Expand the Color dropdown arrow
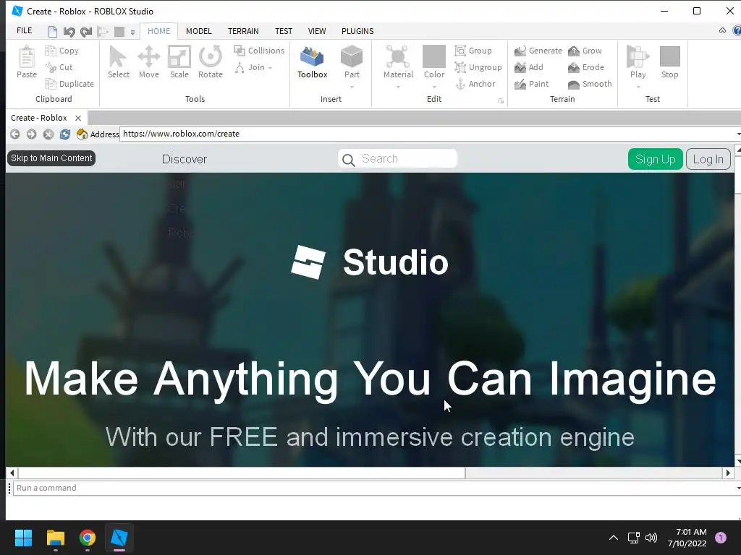Viewport: 741px width, 555px height. coord(434,87)
